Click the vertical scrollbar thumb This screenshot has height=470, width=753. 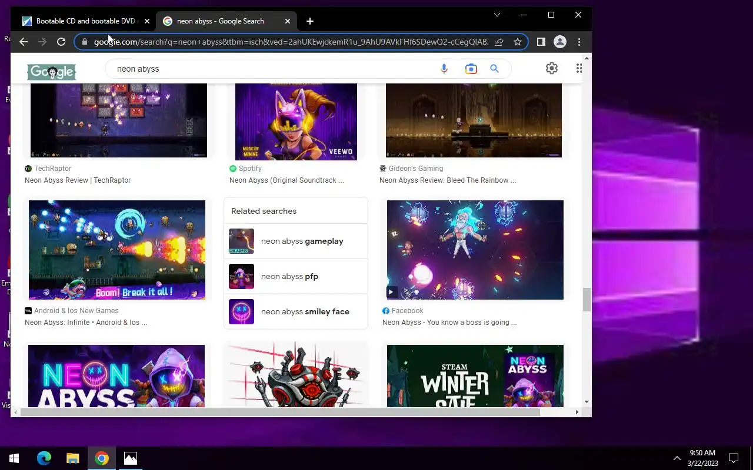click(587, 300)
